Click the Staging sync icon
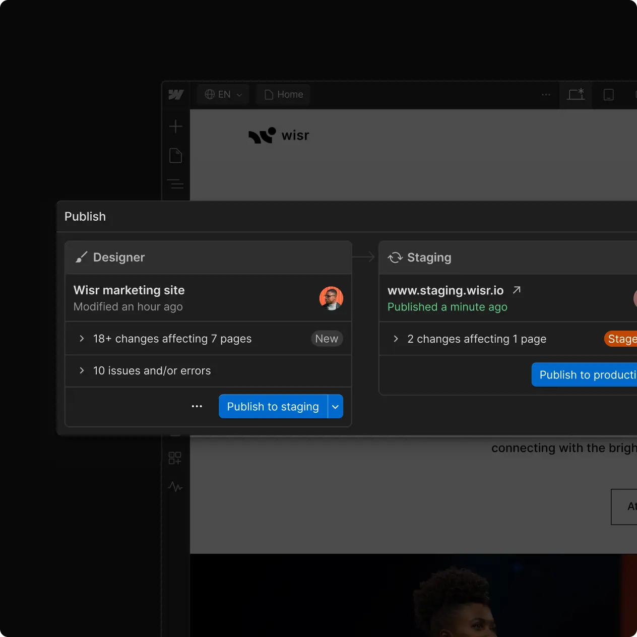Screen dimensions: 637x637 (395, 258)
